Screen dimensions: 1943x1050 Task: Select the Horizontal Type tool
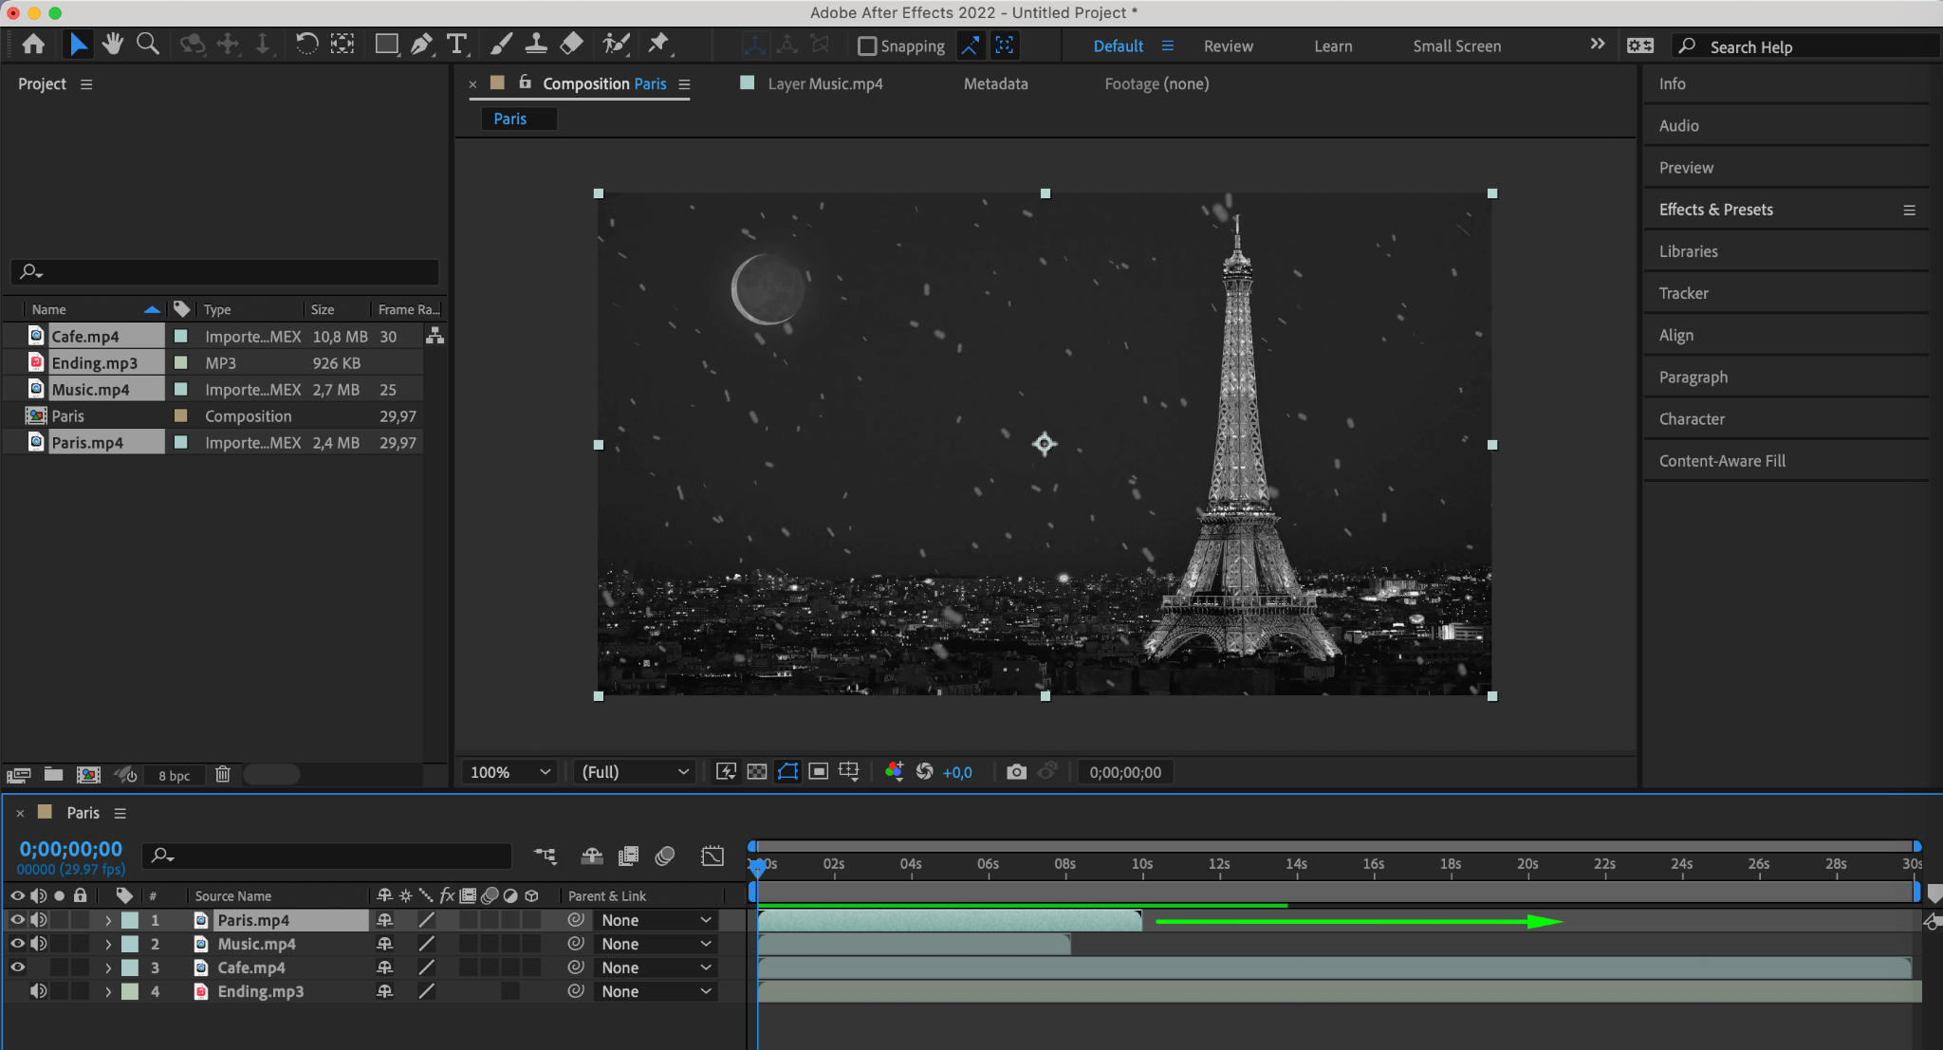457,44
